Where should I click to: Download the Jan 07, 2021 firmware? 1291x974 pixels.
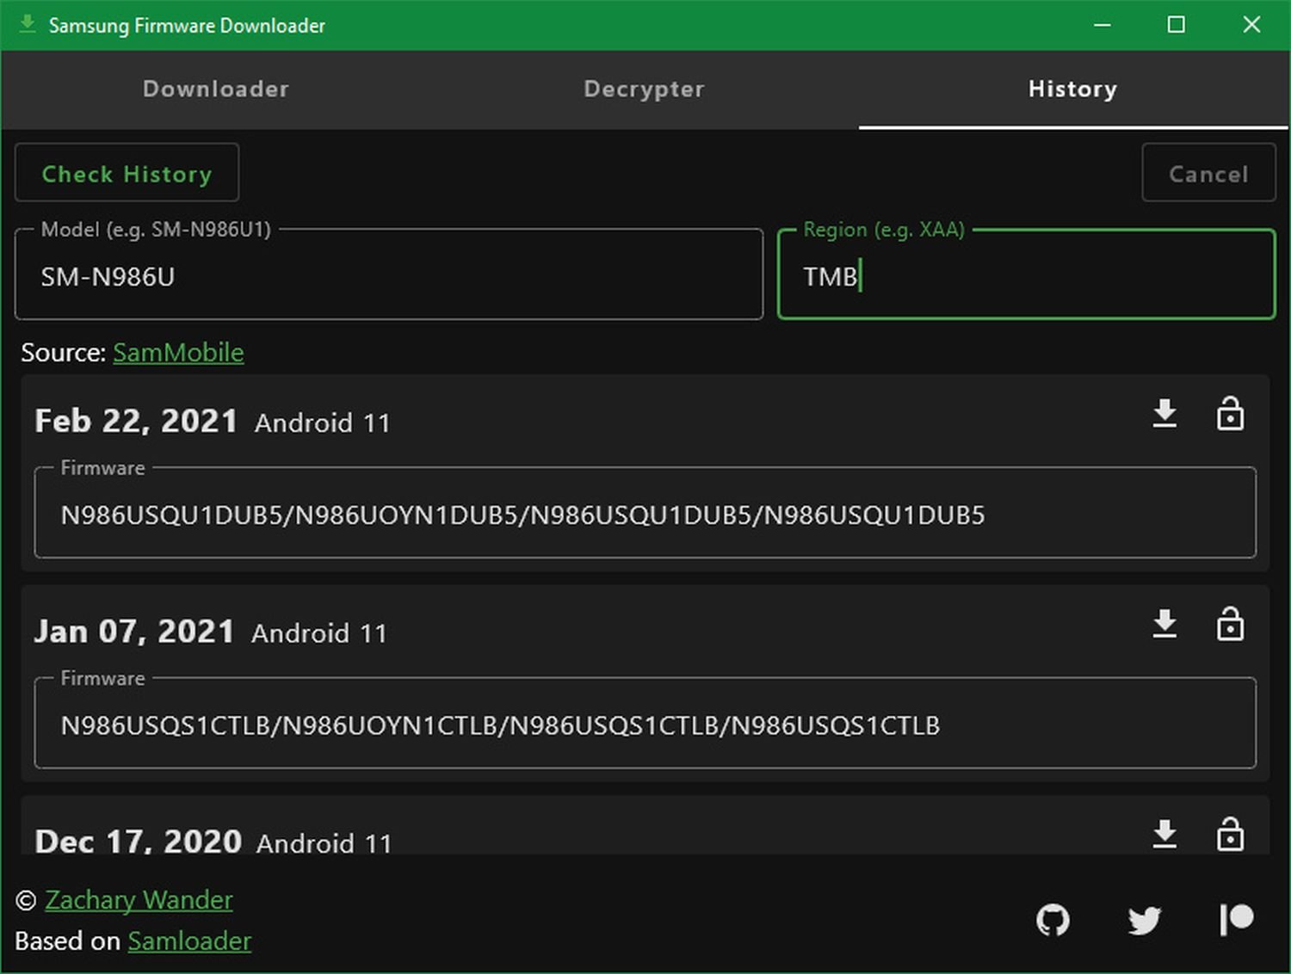[x=1164, y=624]
